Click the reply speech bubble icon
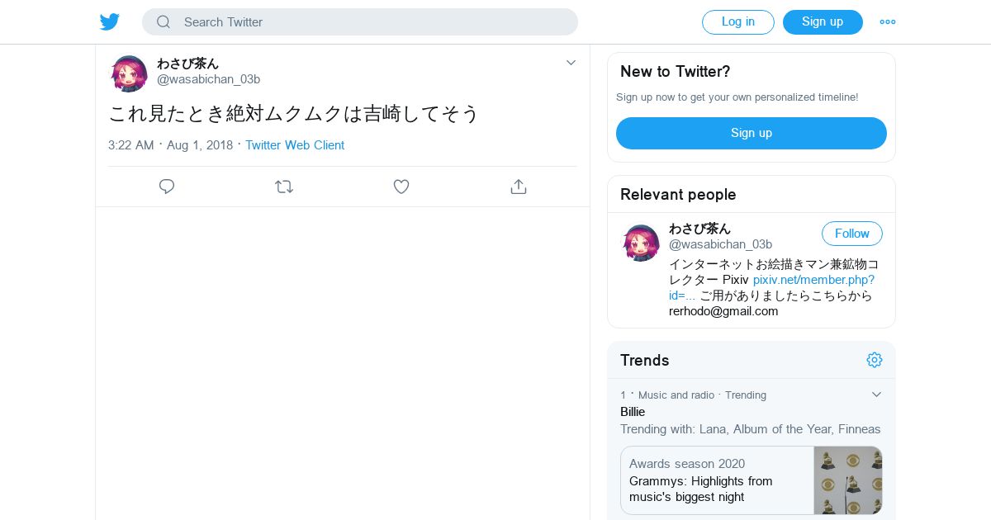This screenshot has width=991, height=520. [x=167, y=187]
